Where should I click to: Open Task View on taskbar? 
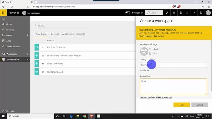point(64,116)
